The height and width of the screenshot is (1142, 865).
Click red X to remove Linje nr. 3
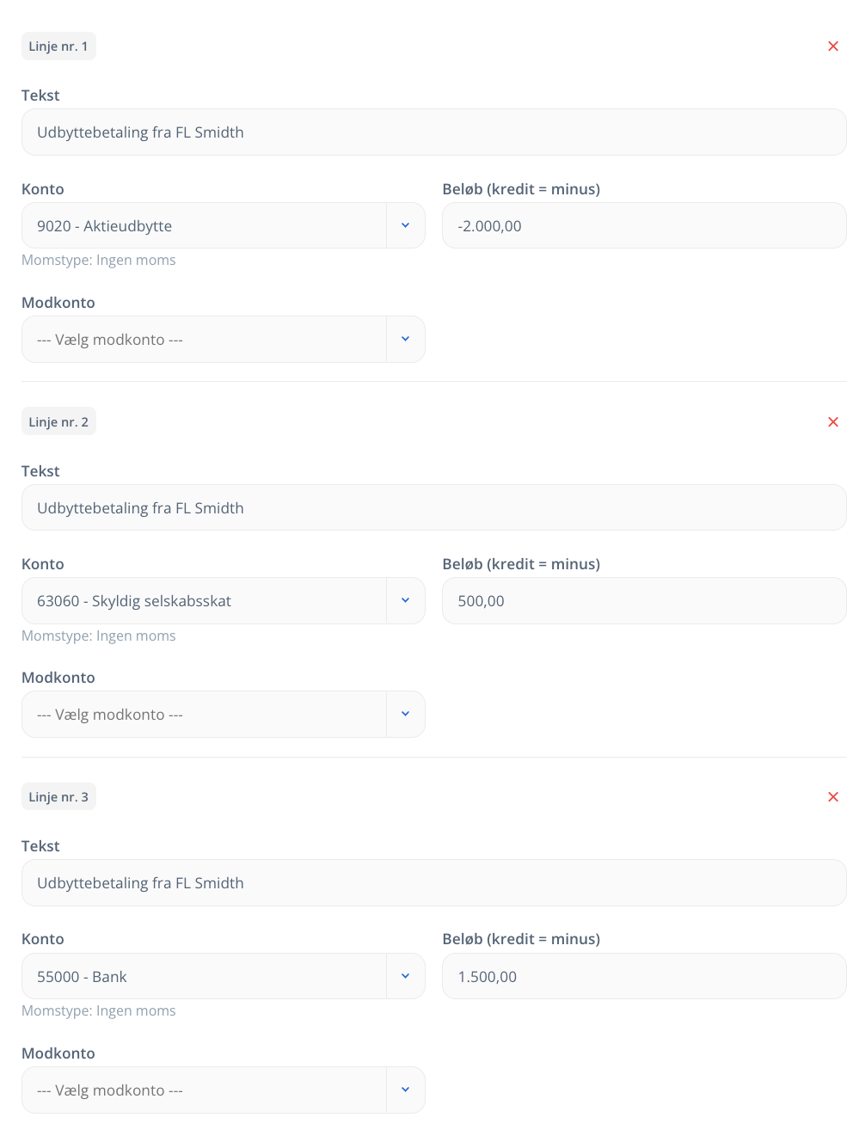coord(832,797)
